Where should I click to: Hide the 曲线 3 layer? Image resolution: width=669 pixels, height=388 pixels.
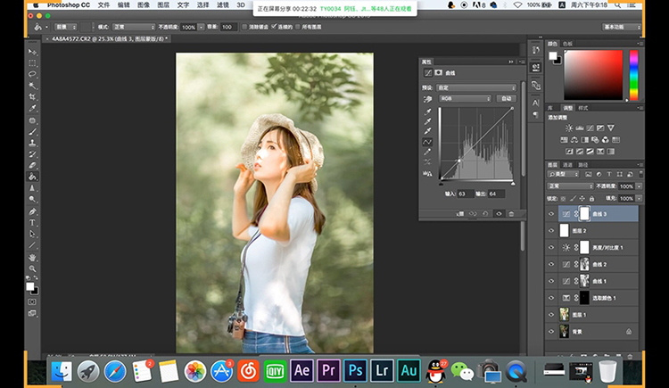tap(551, 214)
